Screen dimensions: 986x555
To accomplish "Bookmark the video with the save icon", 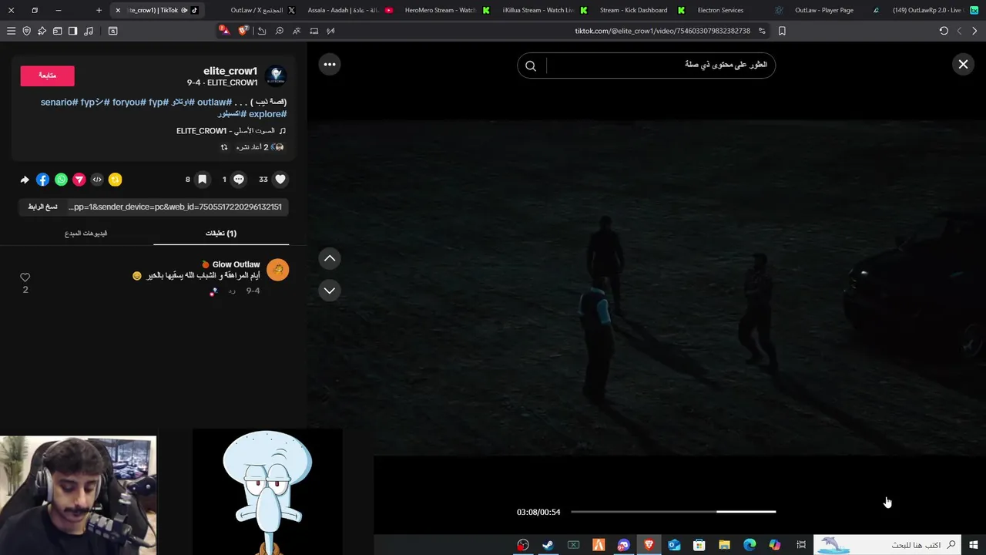I will pos(202,179).
